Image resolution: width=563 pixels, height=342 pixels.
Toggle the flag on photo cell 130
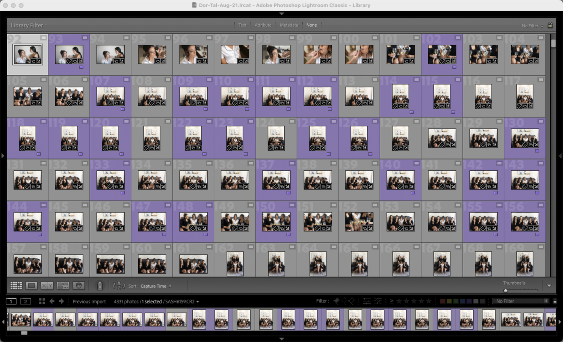(541, 121)
